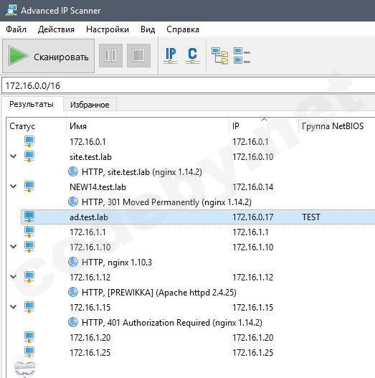Screen dimensions: 375x378
Task: Open the Настройки menu
Action: (108, 29)
